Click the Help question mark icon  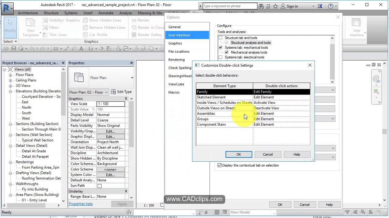point(331,6)
